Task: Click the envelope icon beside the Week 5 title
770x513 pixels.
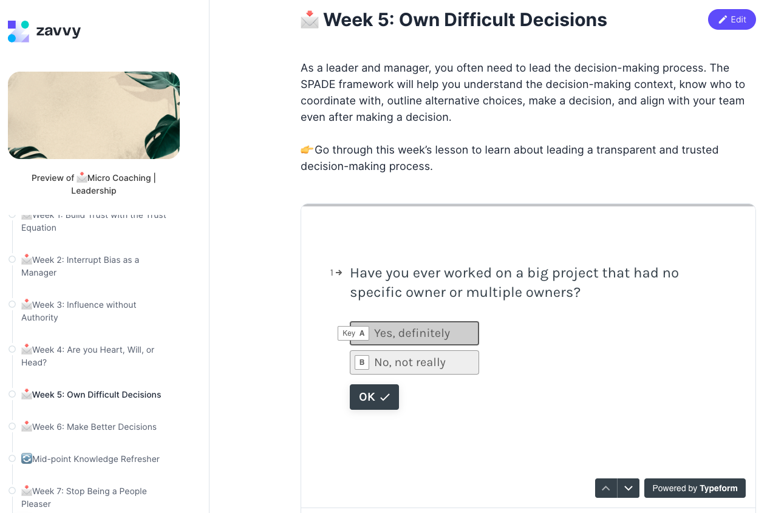Action: tap(308, 19)
